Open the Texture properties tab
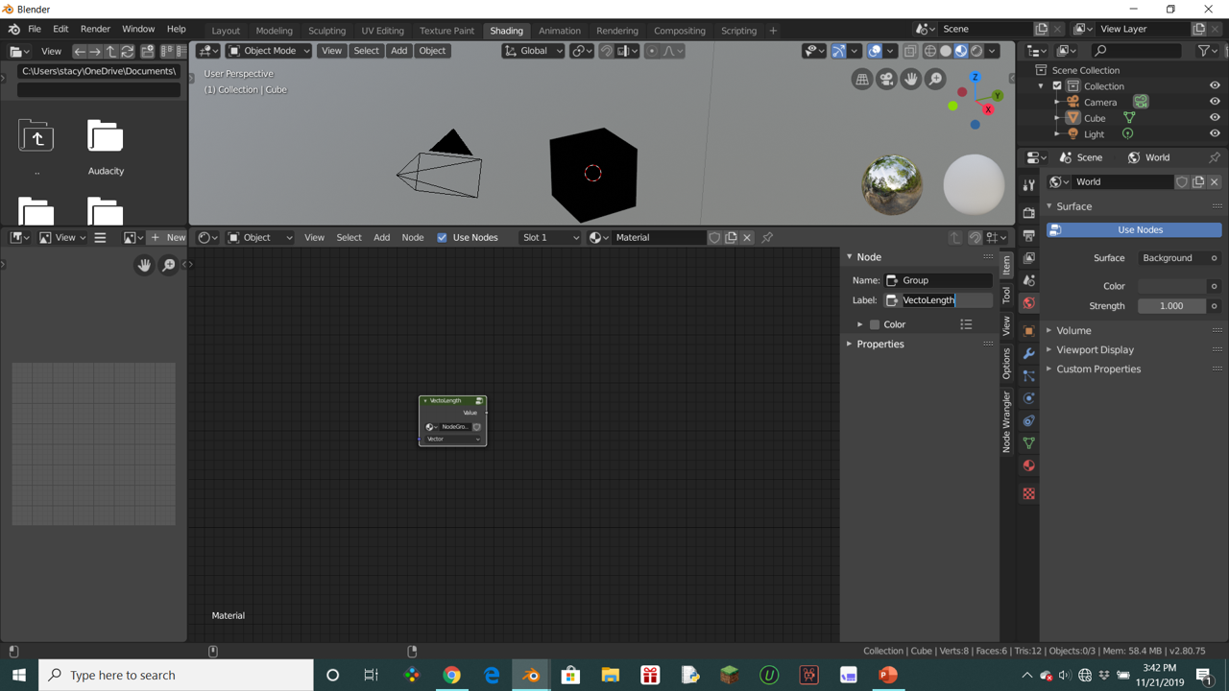The image size is (1229, 691). point(1028,493)
